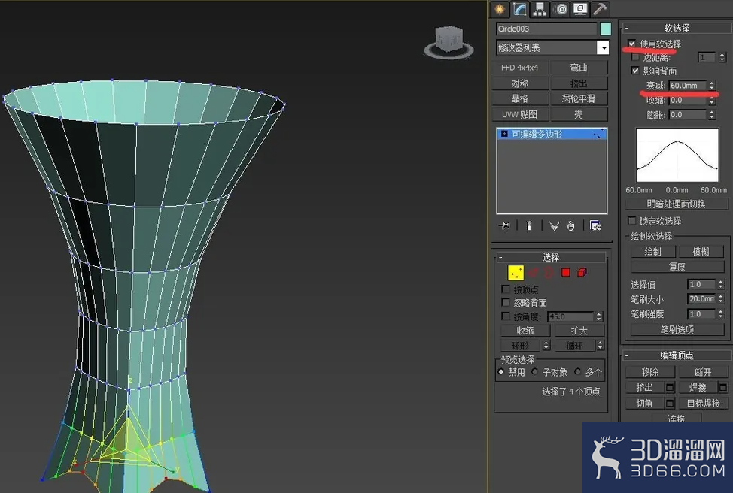Screen dimensions: 733x493
Task: Open the Hierarchy panel tab
Action: (540, 9)
